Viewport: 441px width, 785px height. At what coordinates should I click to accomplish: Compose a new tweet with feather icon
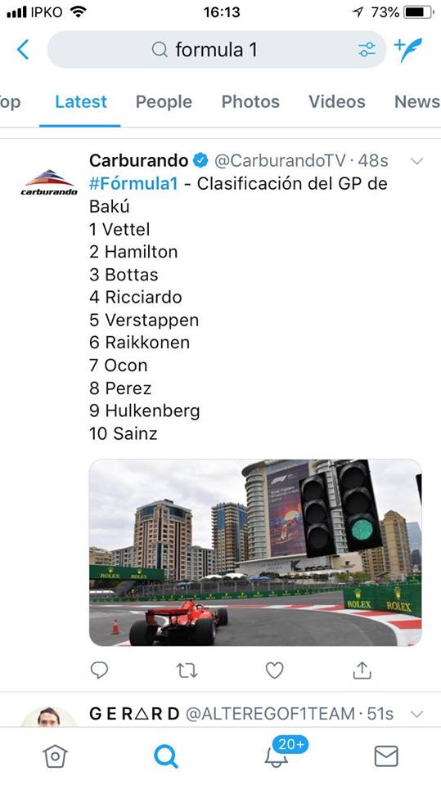(408, 49)
